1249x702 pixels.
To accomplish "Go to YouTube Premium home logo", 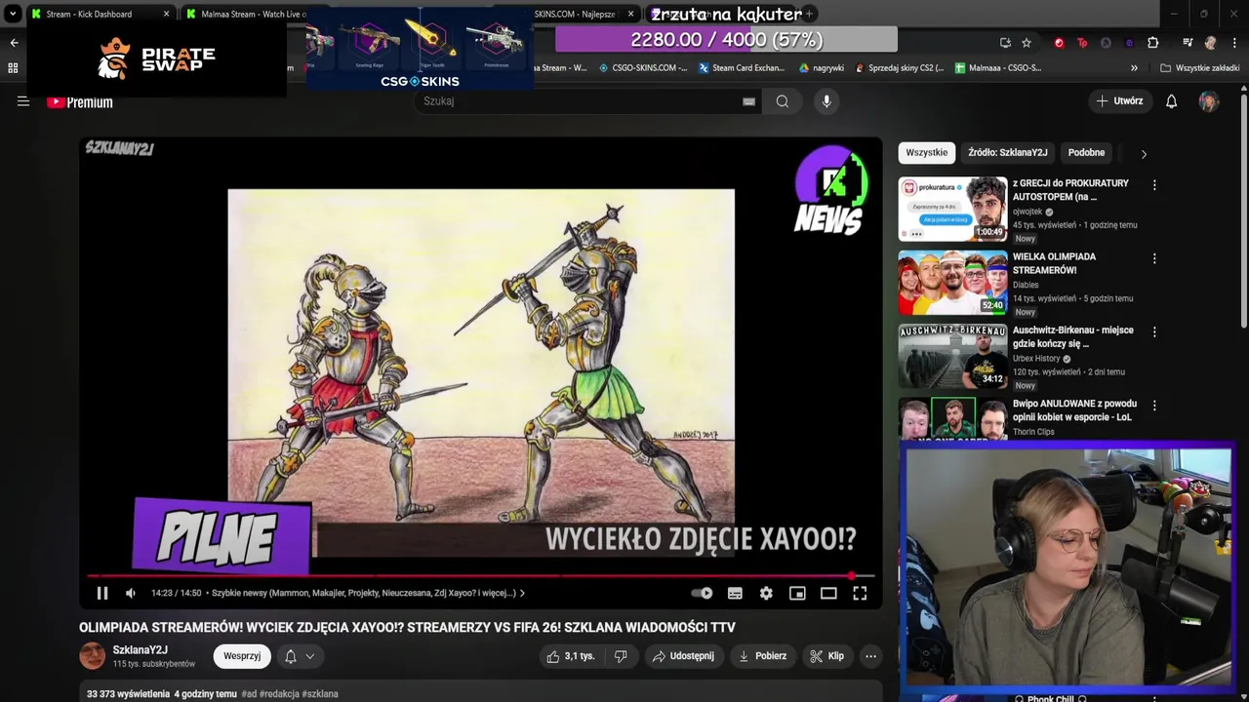I will coord(80,102).
